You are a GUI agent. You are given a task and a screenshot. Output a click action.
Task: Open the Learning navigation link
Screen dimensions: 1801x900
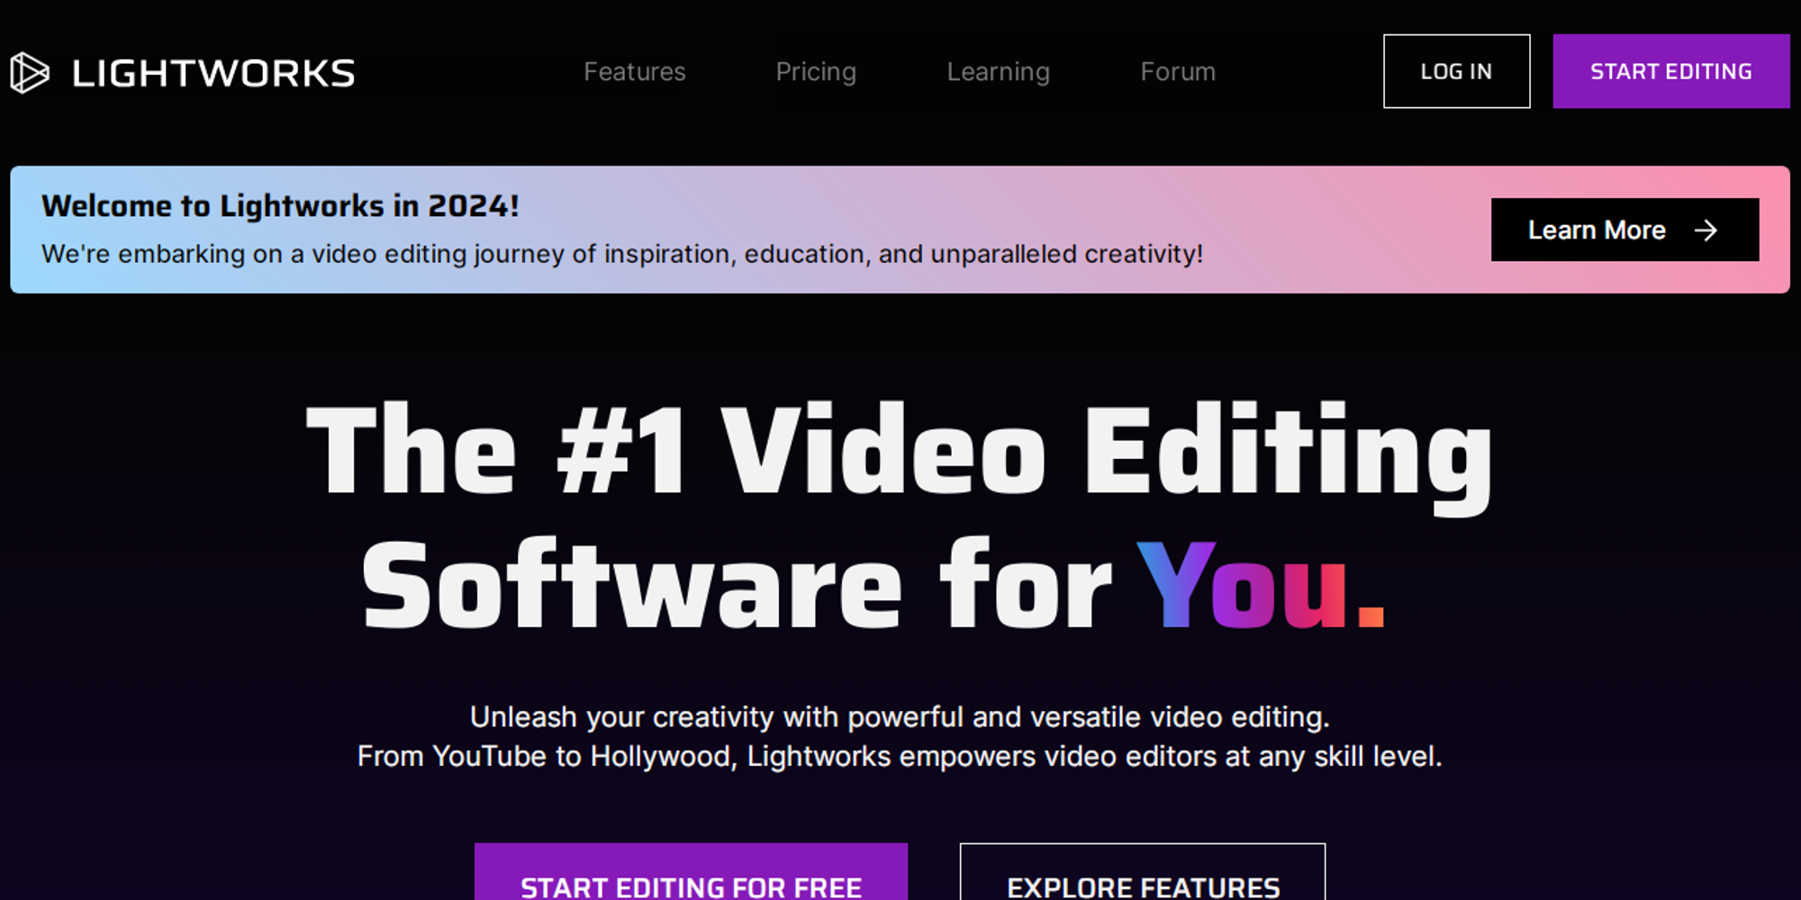pos(998,72)
